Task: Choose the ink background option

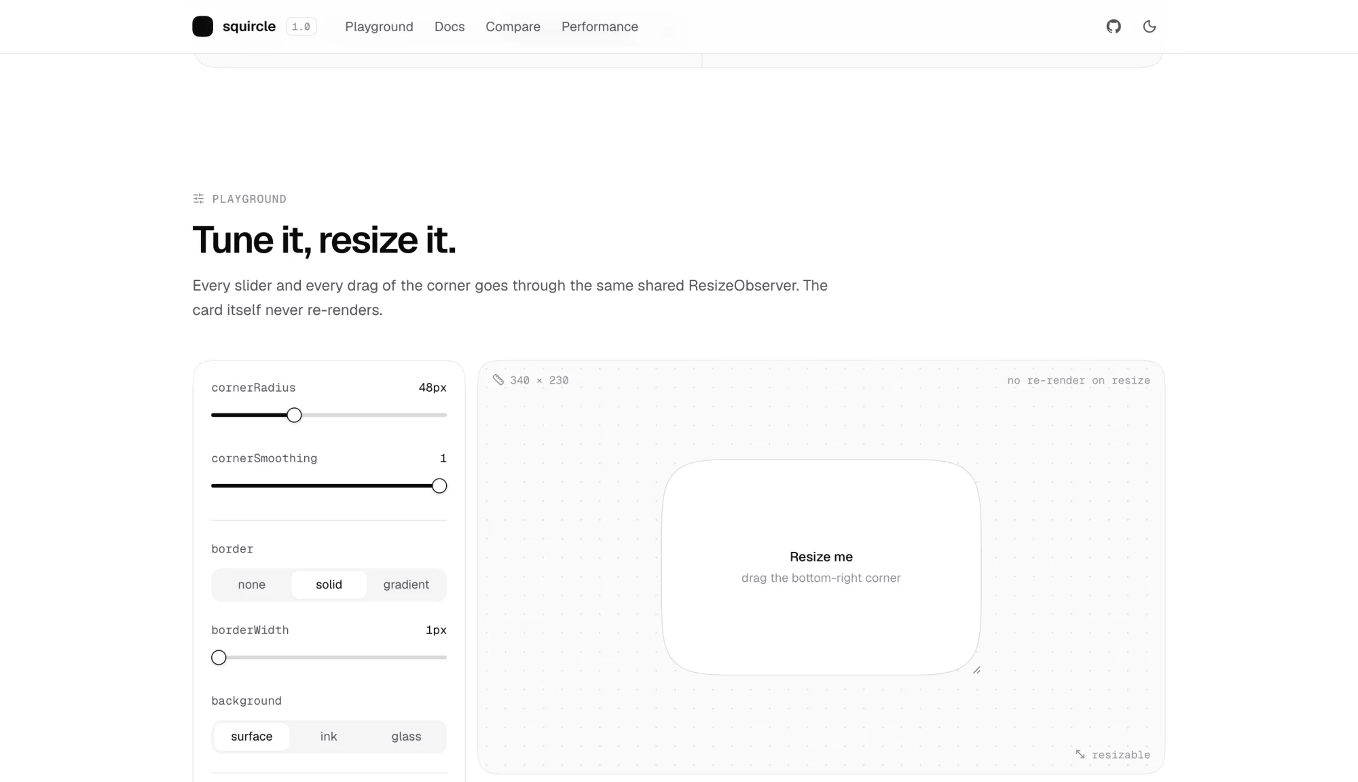Action: coord(329,737)
